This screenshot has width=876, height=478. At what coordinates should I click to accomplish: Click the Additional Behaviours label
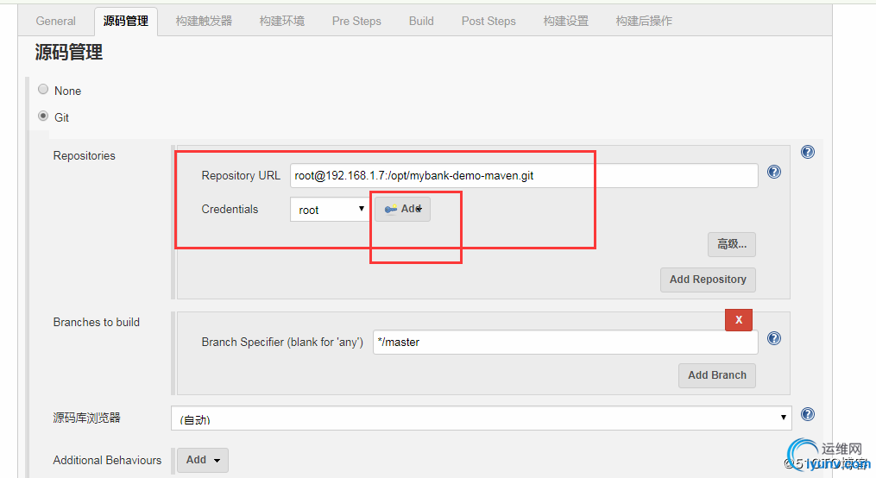coord(107,460)
